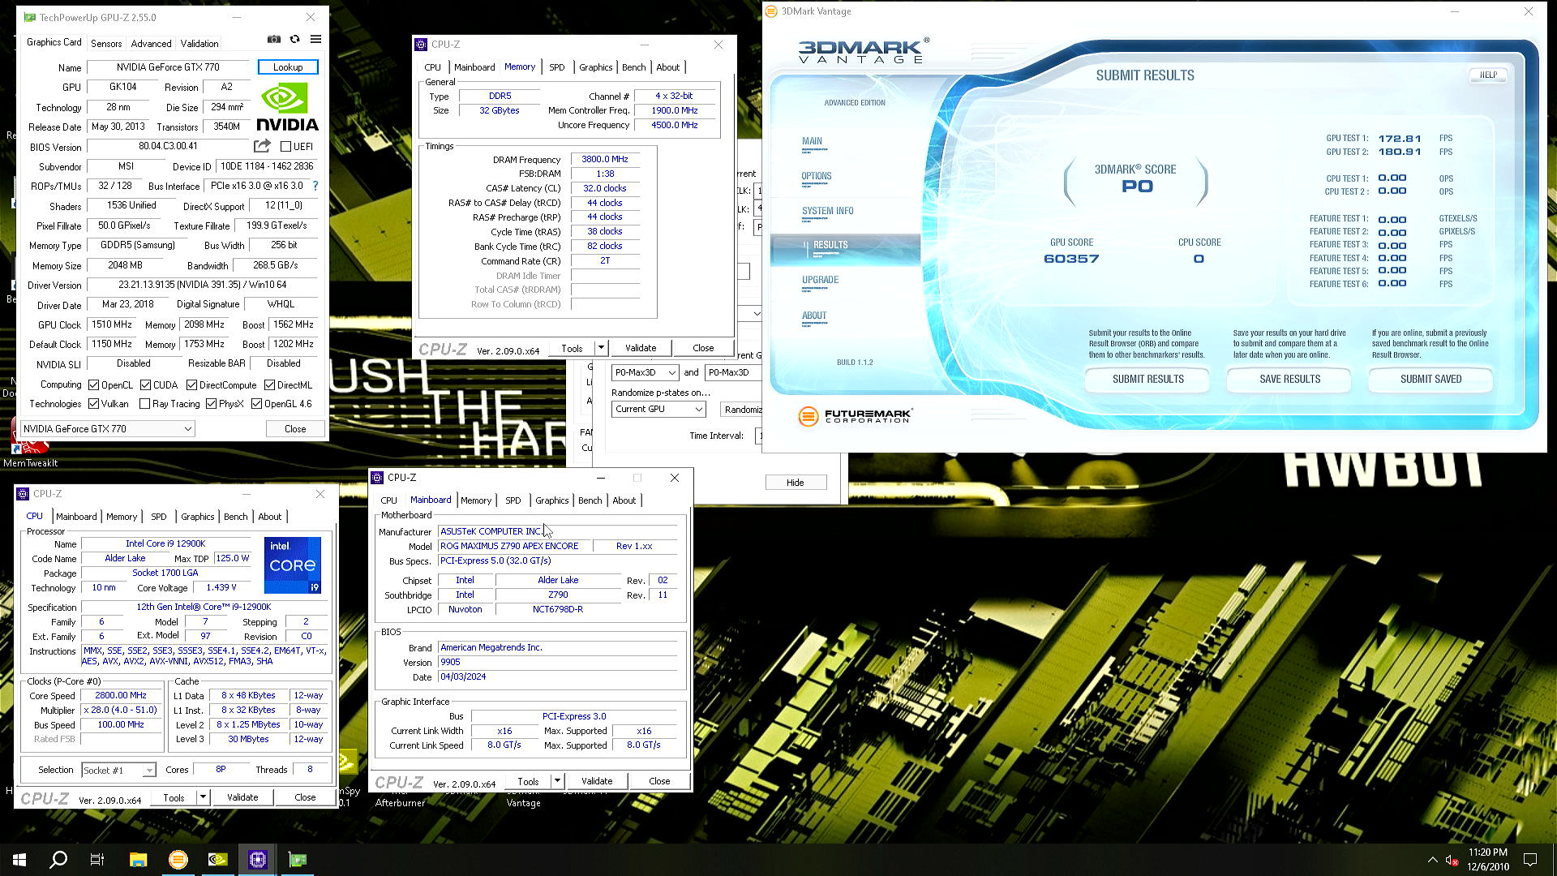This screenshot has width=1557, height=876.
Task: Open the NVIDIA GeForce GTX 770 GPU dropdown
Action: point(107,429)
